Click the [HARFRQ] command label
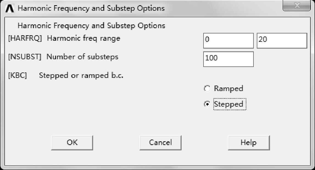315x170 pixels. (x=25, y=38)
